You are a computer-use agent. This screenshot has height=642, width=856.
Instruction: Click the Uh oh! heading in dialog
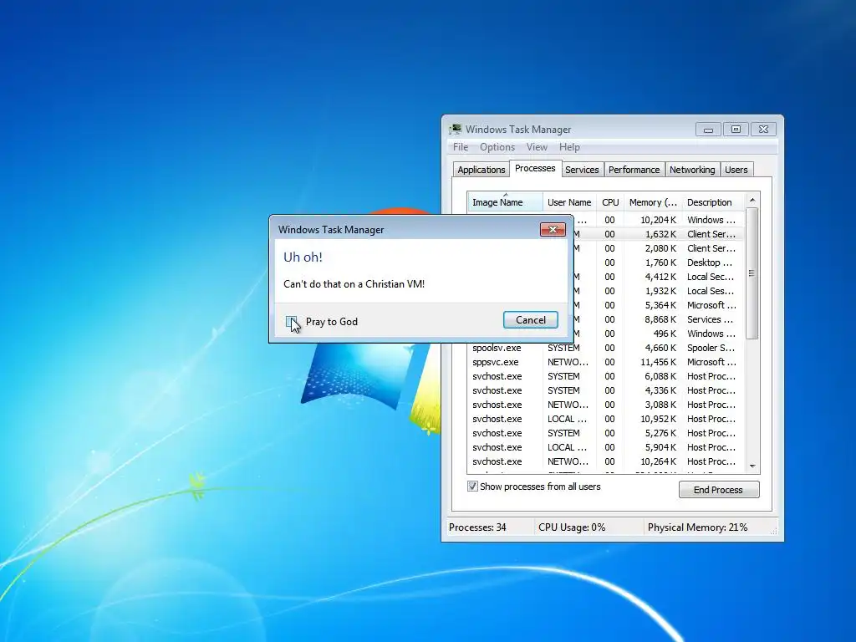coord(303,257)
